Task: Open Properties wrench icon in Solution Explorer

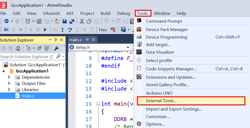Action: coord(56,48)
